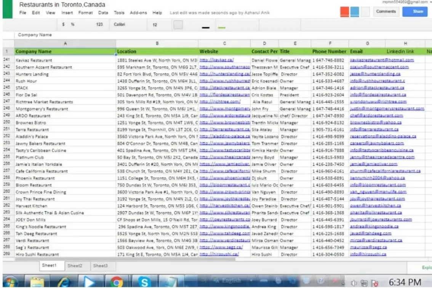
Task: Click the chef@ardorestaurant.com email link
Action: (376, 115)
